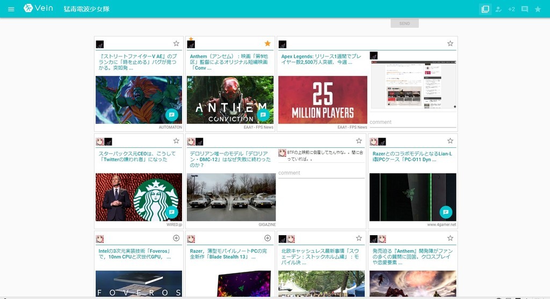Click the +2 members indicator
The image size is (550, 299).
pyautogui.click(x=511, y=9)
